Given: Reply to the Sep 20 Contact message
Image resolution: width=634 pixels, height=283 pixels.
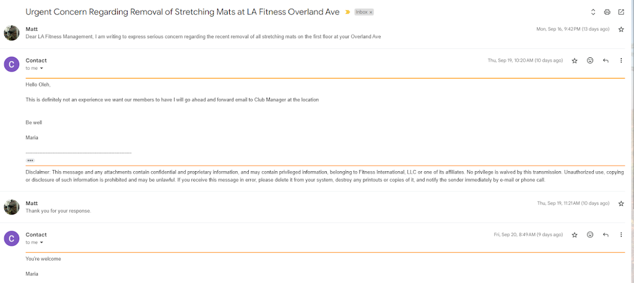Looking at the screenshot, I should pos(606,235).
